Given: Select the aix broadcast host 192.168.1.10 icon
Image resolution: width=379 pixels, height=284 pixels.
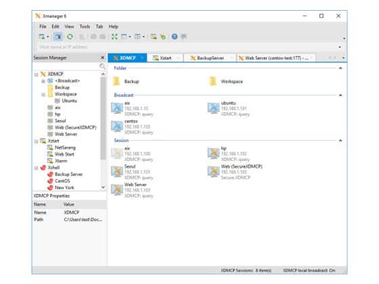Looking at the screenshot, I should click(x=117, y=108).
